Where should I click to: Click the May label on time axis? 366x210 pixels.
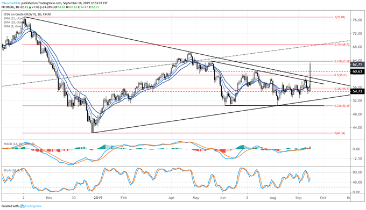(x=196, y=198)
